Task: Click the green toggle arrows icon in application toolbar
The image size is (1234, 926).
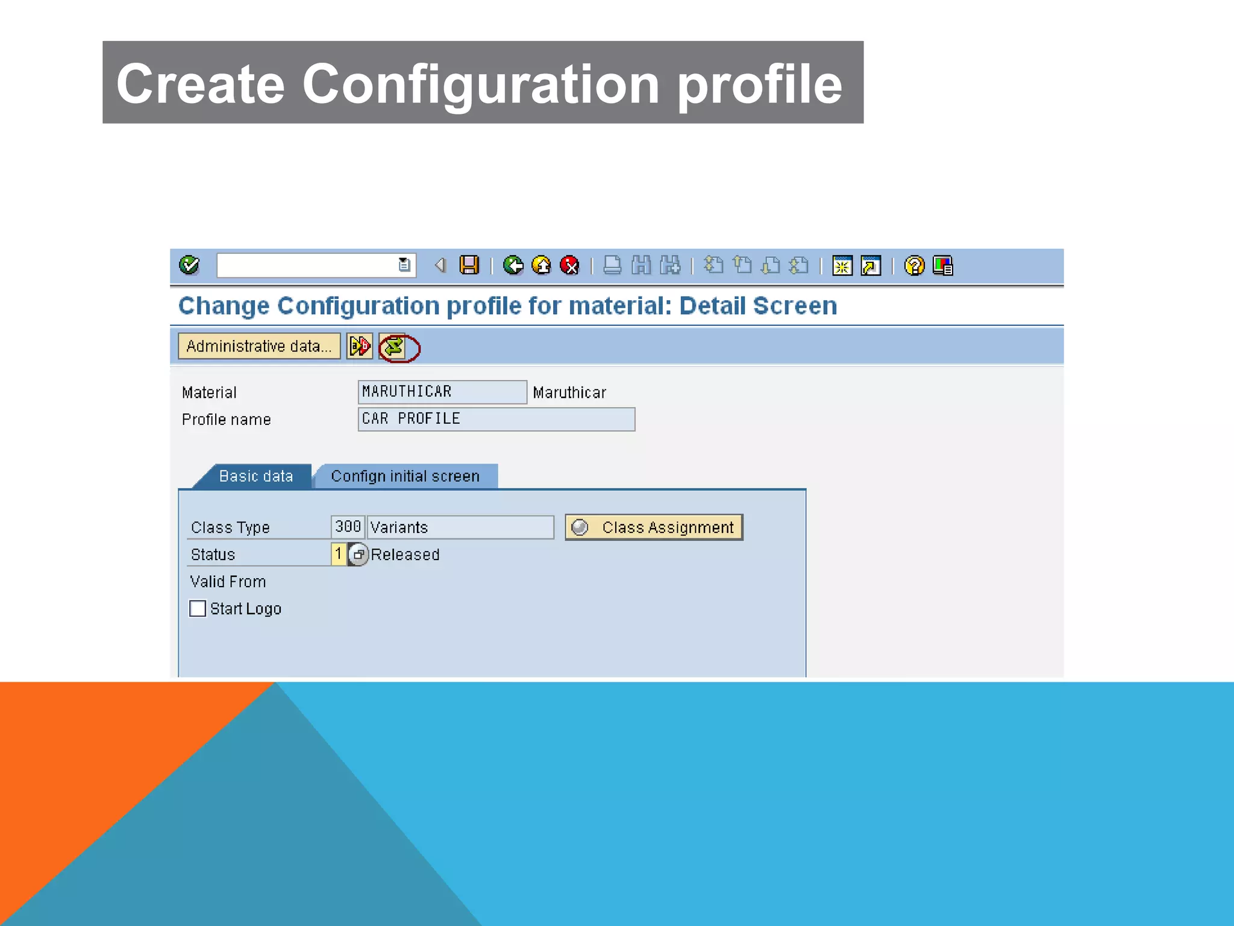Action: coord(393,347)
